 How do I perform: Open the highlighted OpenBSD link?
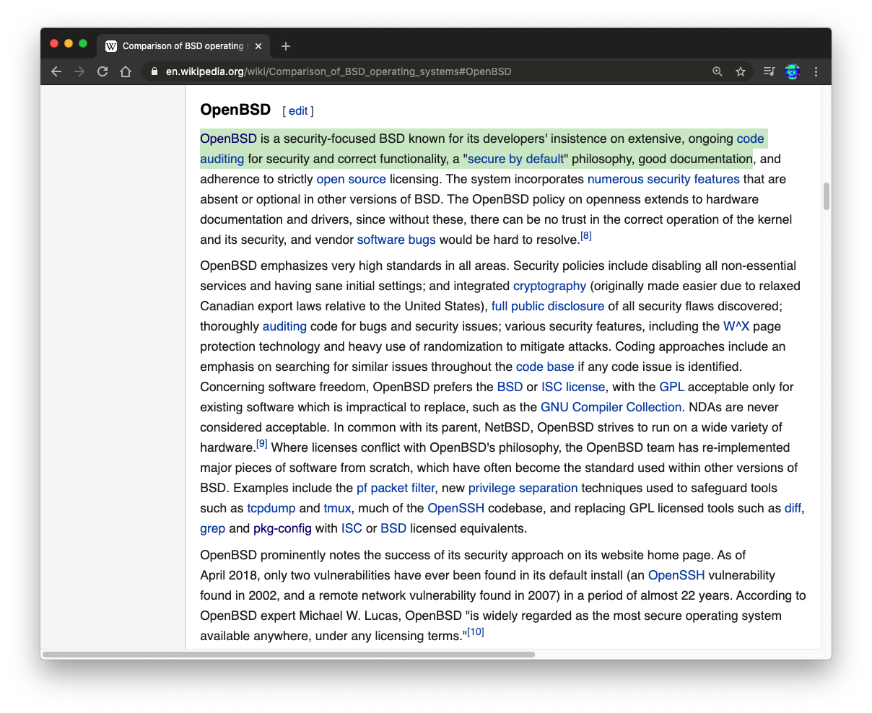228,139
